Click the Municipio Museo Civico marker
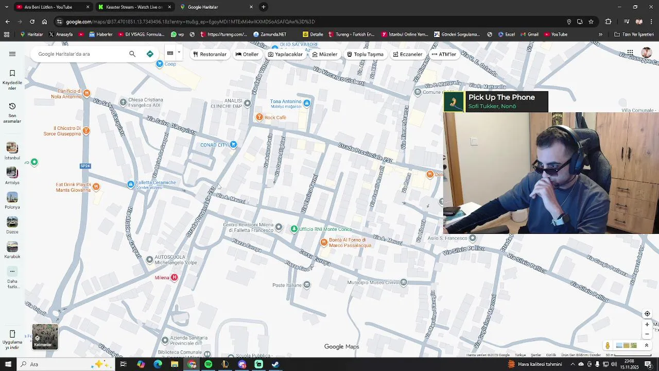 404,282
